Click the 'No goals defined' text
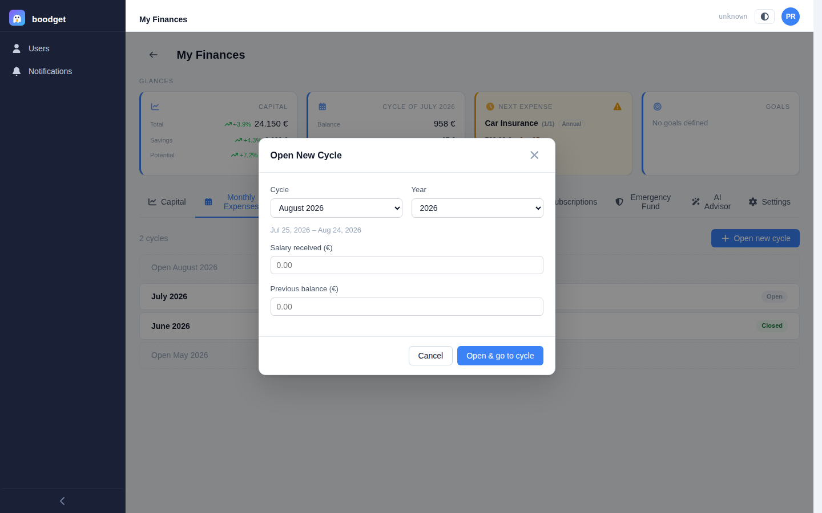The height and width of the screenshot is (513, 822). 680,123
